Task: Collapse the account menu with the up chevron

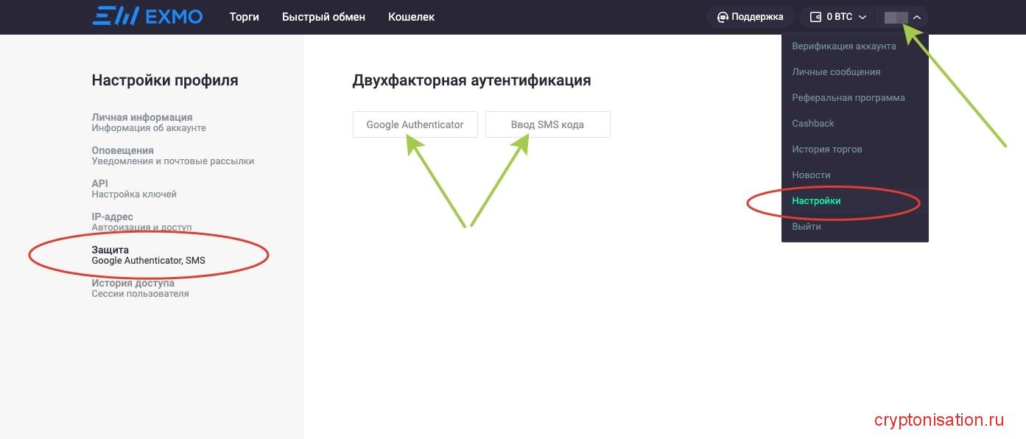Action: pos(917,16)
